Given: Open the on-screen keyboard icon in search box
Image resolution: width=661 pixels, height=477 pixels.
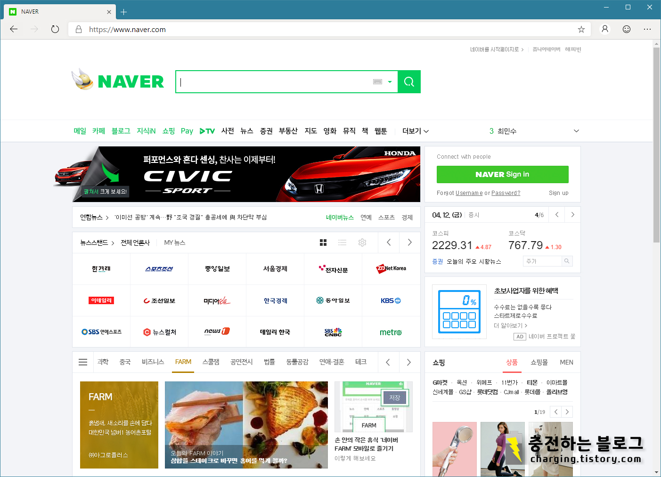Looking at the screenshot, I should coord(377,82).
